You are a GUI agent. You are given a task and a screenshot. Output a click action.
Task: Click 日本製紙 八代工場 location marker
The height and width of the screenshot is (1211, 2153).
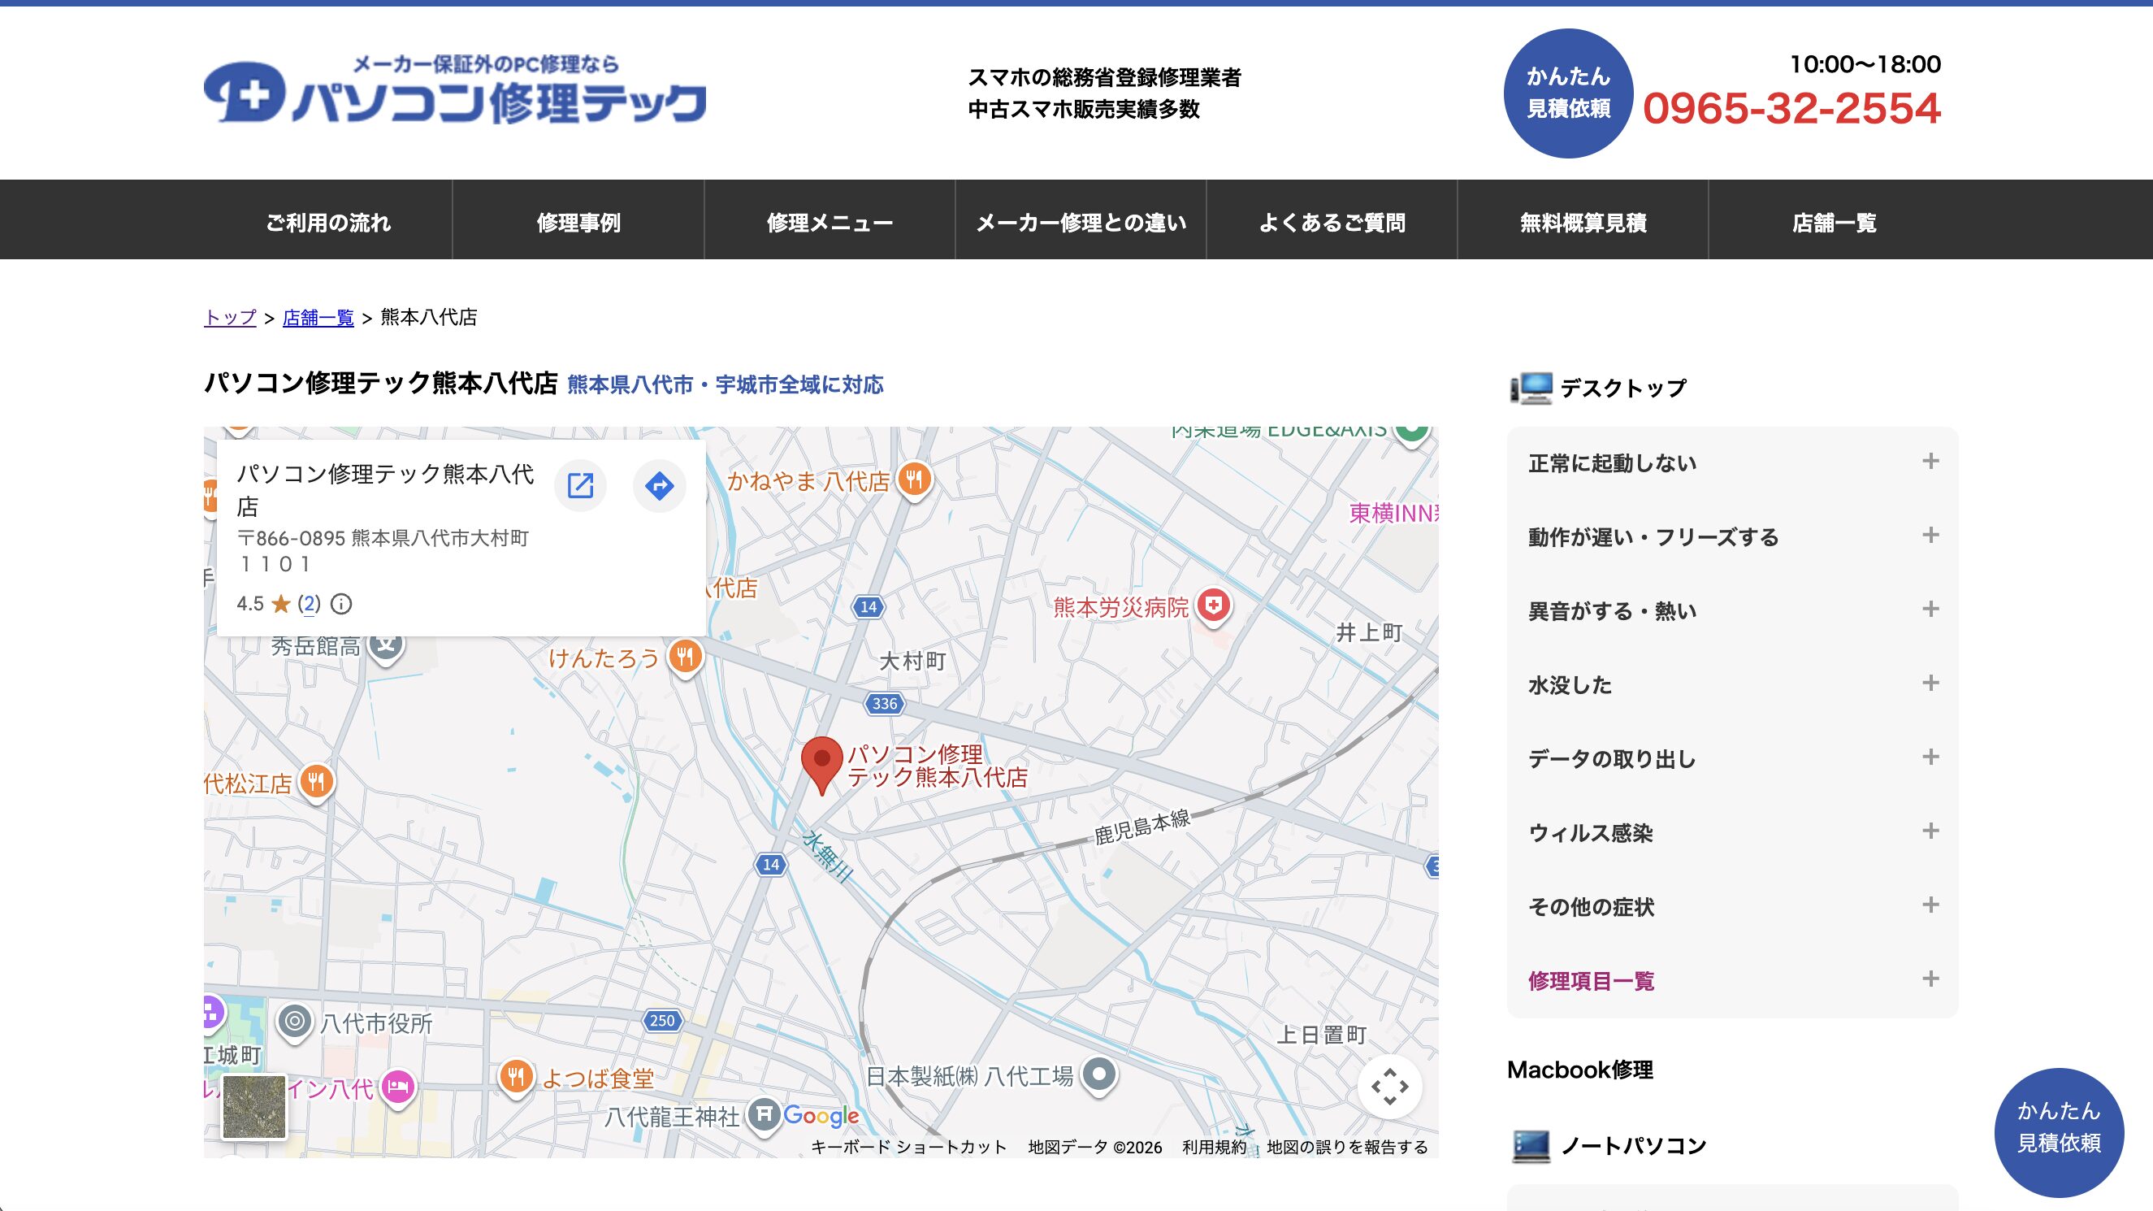(1099, 1075)
